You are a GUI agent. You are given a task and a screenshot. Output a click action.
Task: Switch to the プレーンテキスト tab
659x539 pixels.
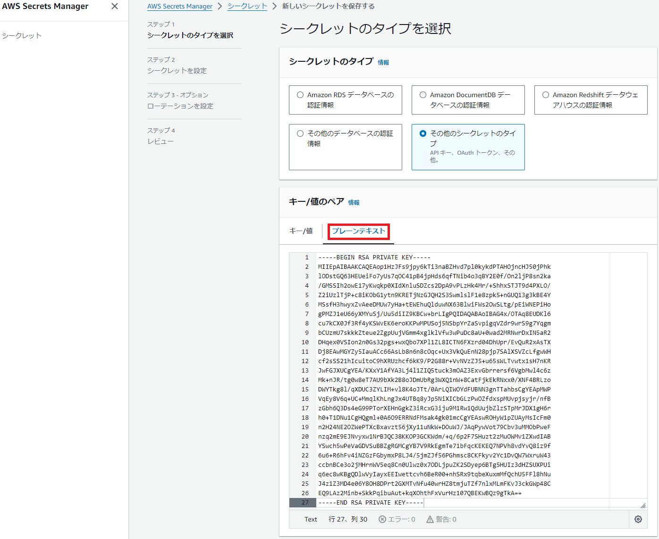click(359, 231)
